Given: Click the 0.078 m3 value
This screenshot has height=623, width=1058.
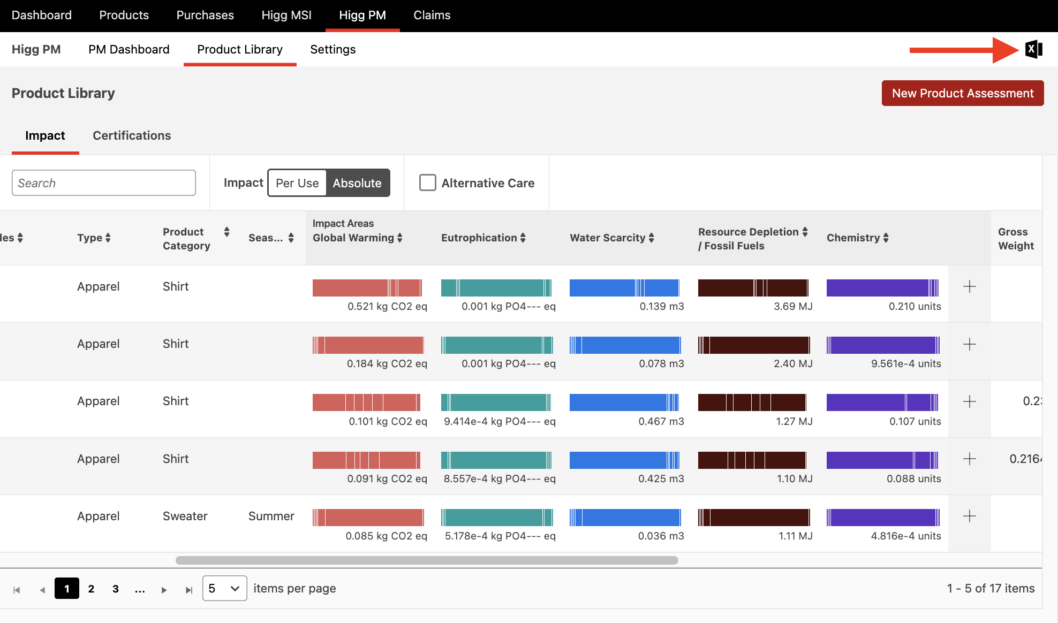Looking at the screenshot, I should click(x=661, y=363).
